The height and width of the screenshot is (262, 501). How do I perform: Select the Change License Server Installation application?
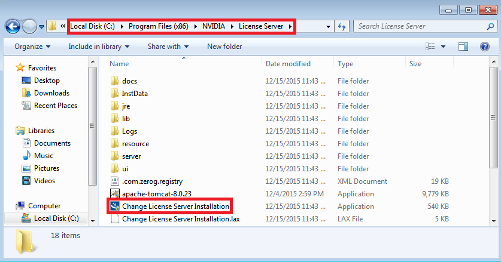pyautogui.click(x=175, y=206)
